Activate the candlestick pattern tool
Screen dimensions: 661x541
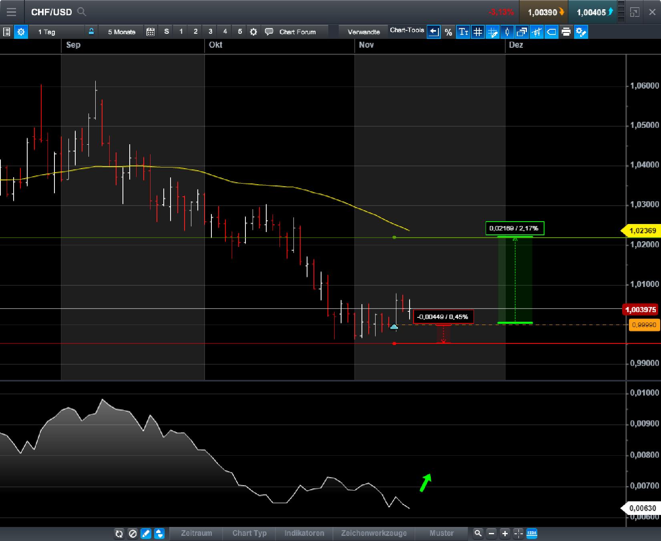[536, 32]
